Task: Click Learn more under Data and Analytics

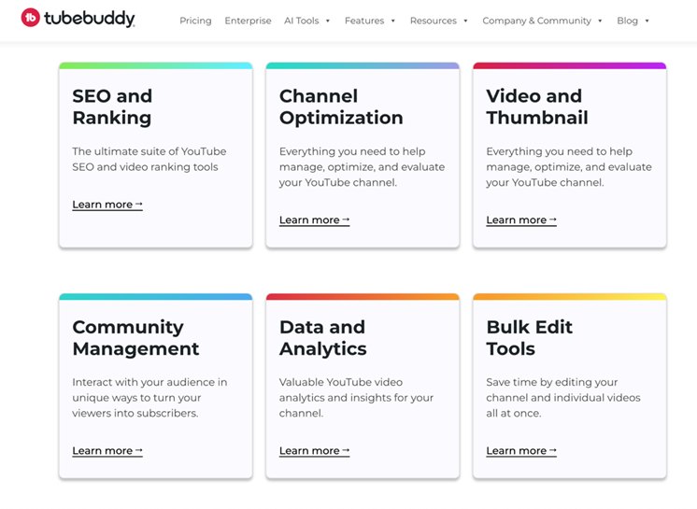Action: [x=314, y=451]
